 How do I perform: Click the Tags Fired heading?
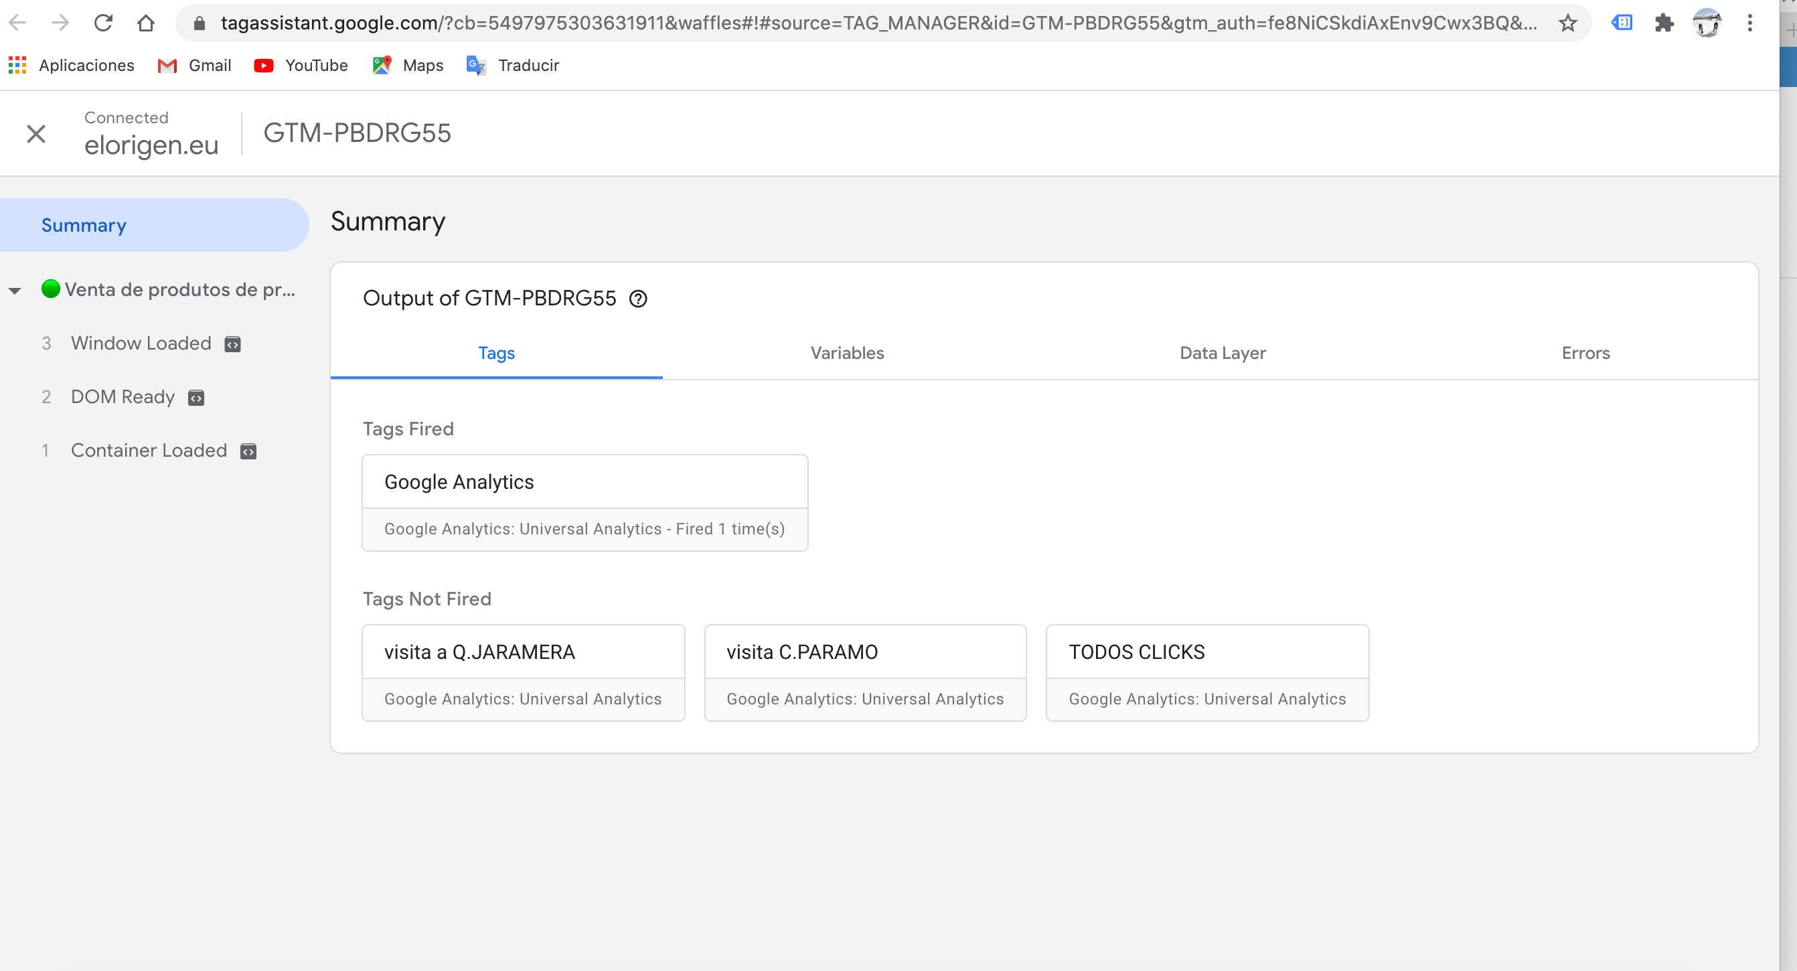click(x=408, y=429)
